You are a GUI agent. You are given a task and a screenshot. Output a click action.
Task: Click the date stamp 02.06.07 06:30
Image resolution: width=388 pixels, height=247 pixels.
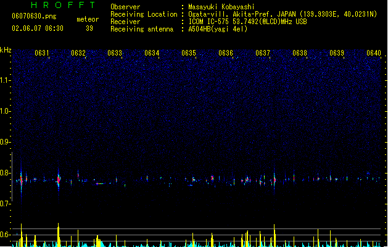pyautogui.click(x=38, y=28)
